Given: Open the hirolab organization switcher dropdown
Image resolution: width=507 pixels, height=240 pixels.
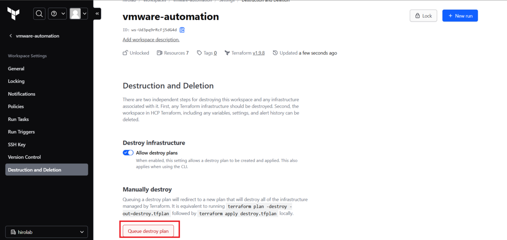Looking at the screenshot, I should click(46, 232).
